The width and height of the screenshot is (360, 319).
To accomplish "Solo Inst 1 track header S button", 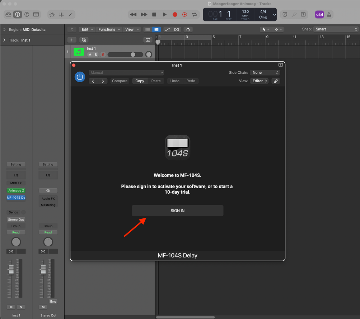I will (x=96, y=54).
